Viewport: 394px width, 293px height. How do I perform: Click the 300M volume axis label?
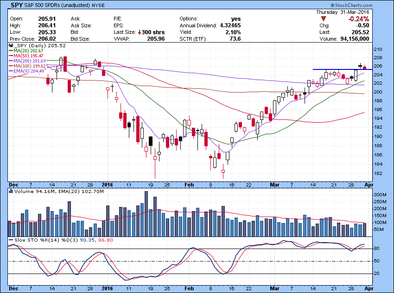pos(380,195)
